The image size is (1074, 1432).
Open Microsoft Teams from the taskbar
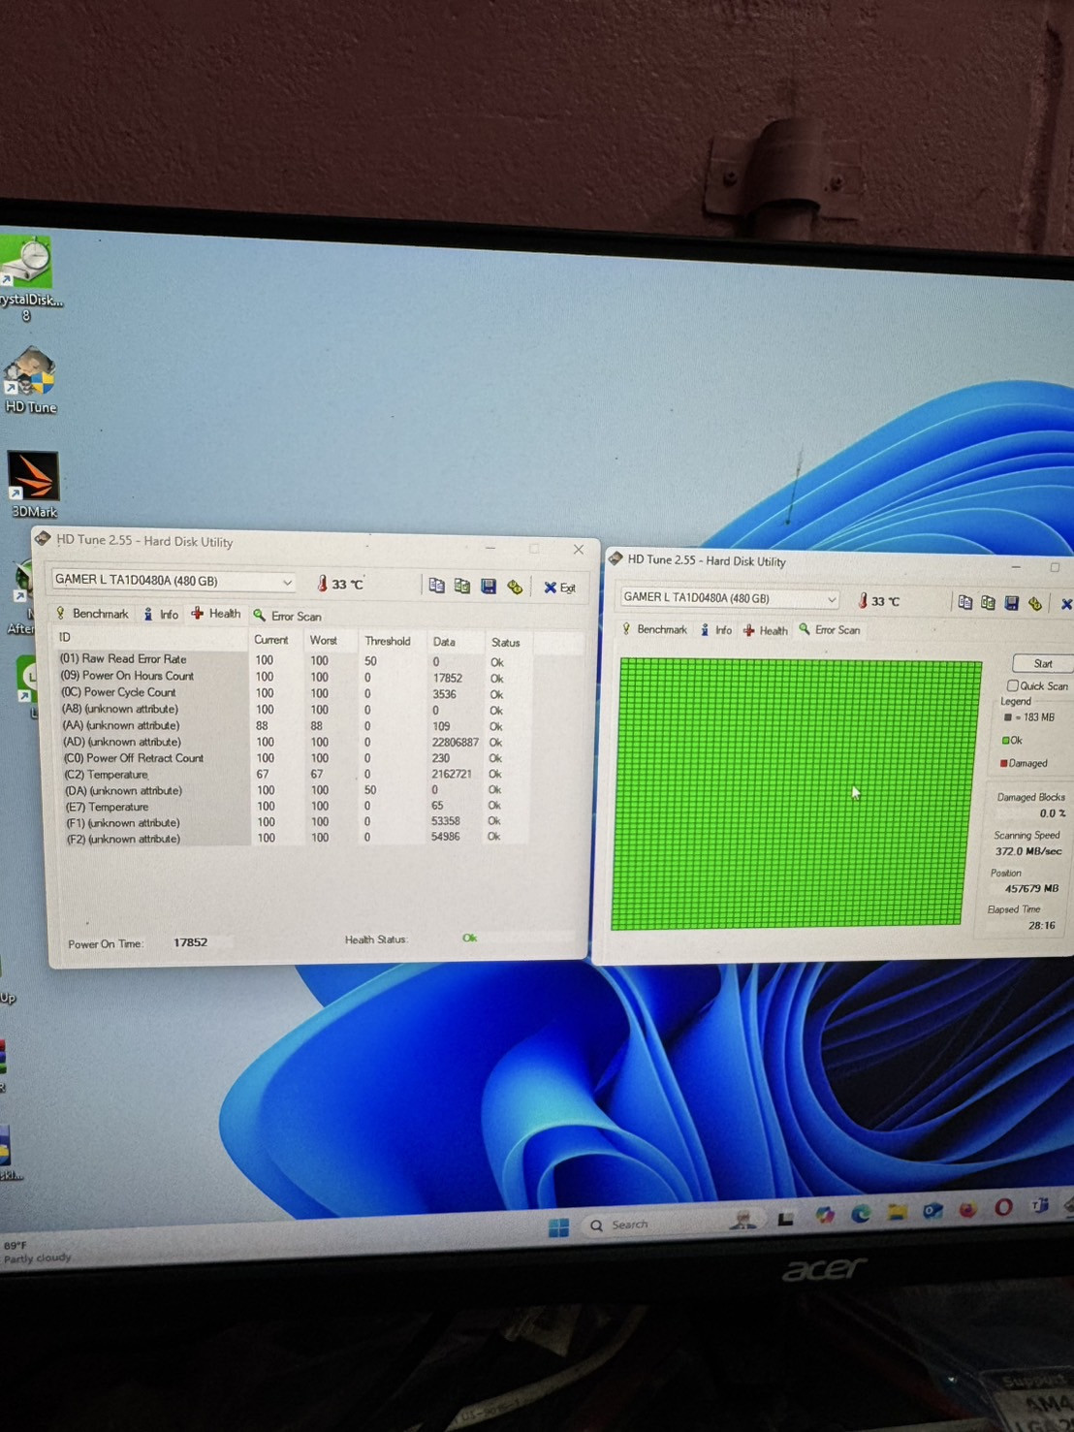click(x=1039, y=1205)
